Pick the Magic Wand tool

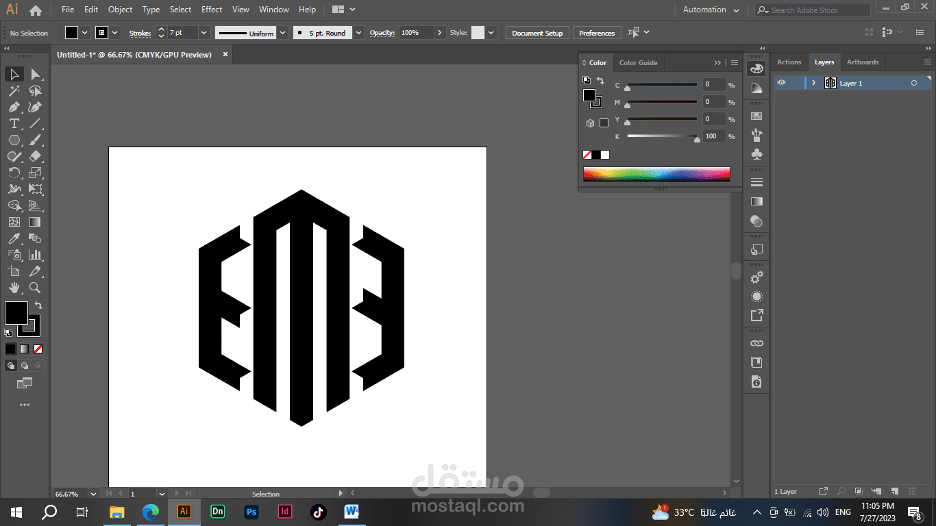pyautogui.click(x=14, y=90)
